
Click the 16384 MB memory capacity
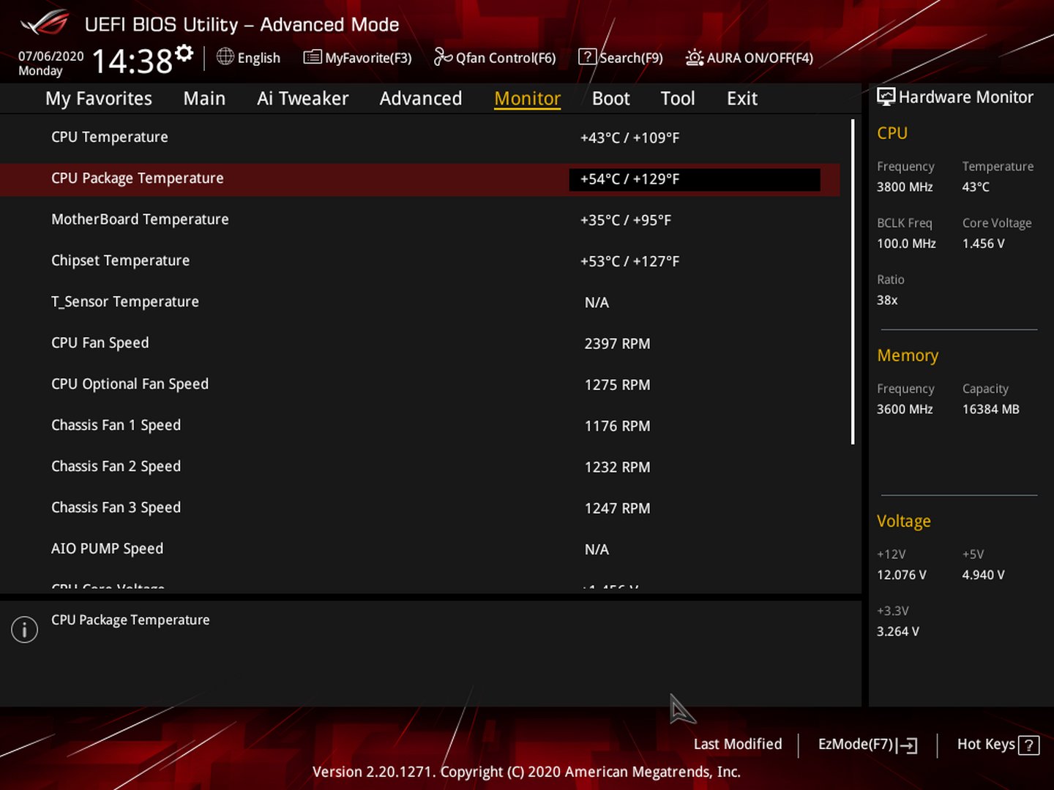tap(990, 410)
